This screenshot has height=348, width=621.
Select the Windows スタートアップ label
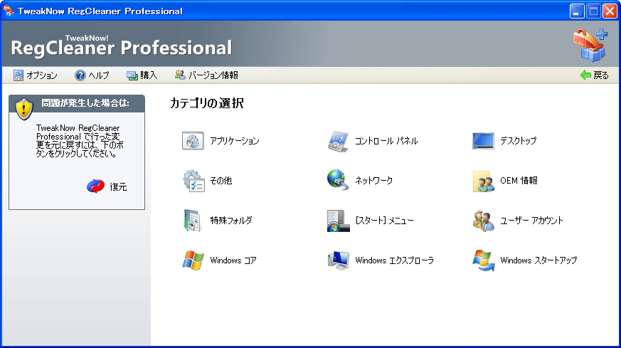538,260
